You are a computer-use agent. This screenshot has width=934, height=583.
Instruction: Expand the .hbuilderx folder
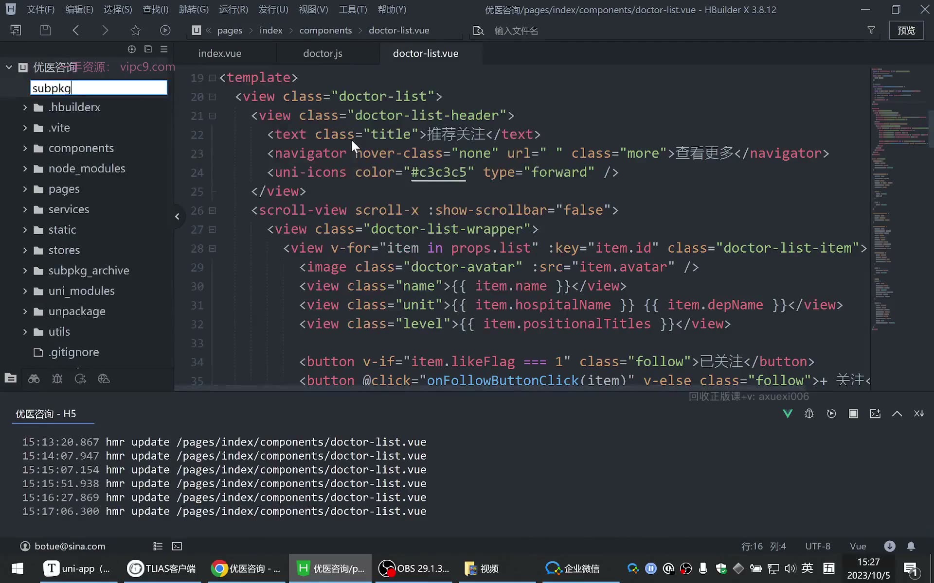click(x=25, y=107)
